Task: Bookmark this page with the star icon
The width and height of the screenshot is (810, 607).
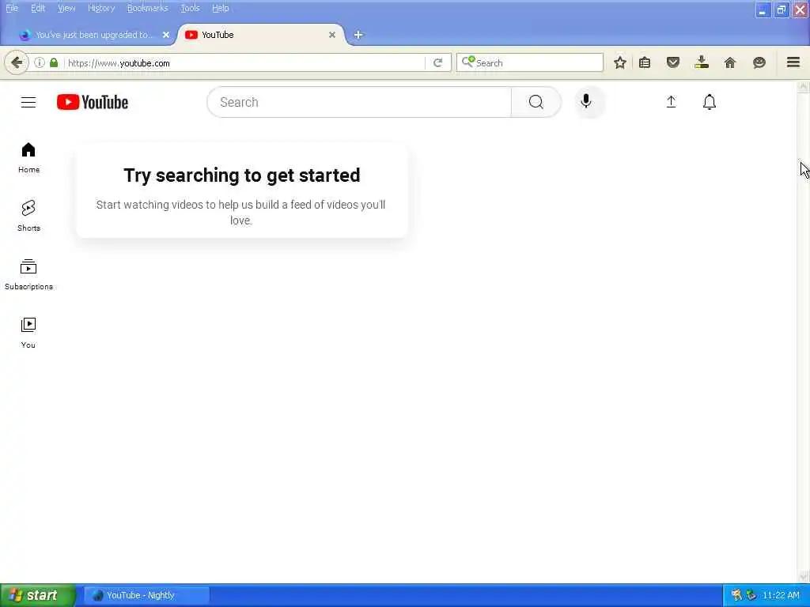Action: coord(620,63)
